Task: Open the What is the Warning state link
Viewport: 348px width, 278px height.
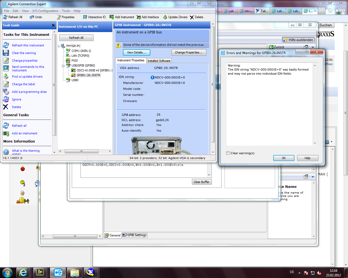Action: 26,152
